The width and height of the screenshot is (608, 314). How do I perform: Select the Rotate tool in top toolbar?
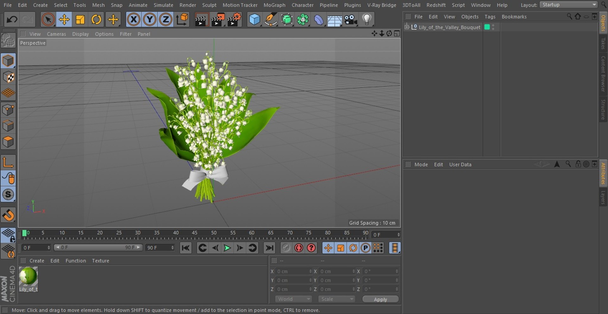pyautogui.click(x=96, y=20)
